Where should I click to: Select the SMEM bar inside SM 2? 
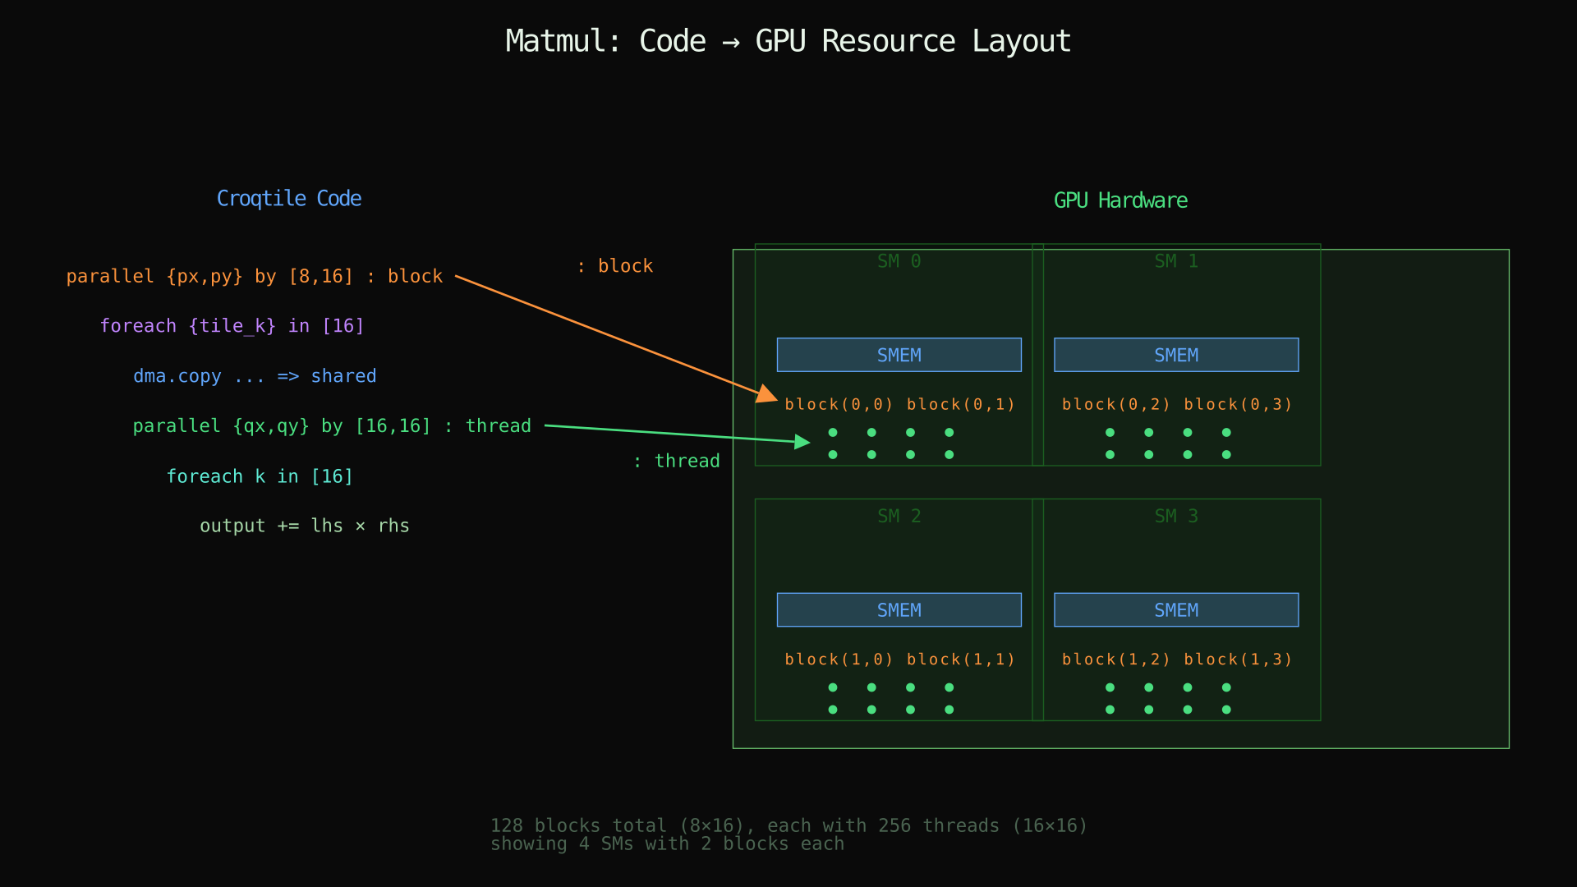(x=899, y=609)
